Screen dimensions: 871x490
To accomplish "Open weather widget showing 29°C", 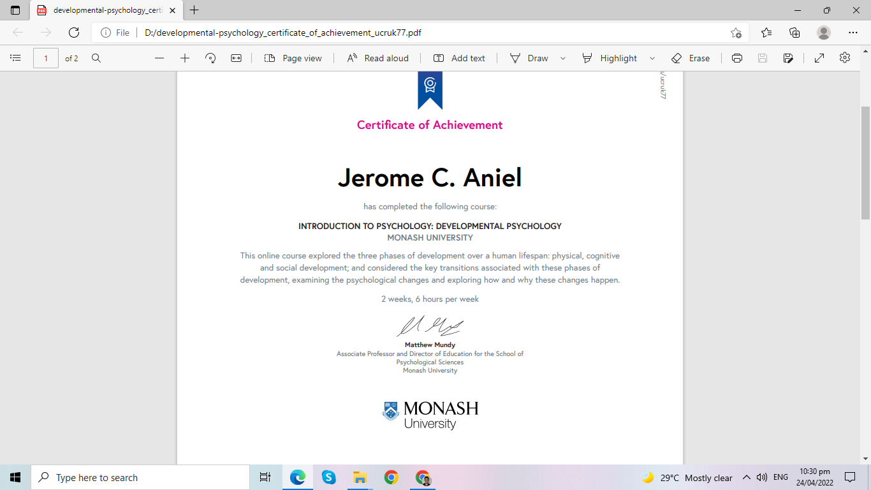I will [x=687, y=477].
